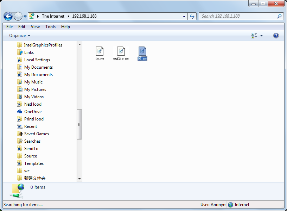287x211 pixels.
Task: Click the My Videos folder icon
Action: coord(20,97)
